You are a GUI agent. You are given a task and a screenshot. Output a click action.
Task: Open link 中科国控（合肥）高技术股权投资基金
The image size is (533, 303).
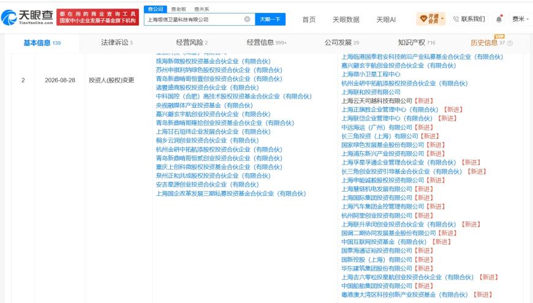coord(233,97)
